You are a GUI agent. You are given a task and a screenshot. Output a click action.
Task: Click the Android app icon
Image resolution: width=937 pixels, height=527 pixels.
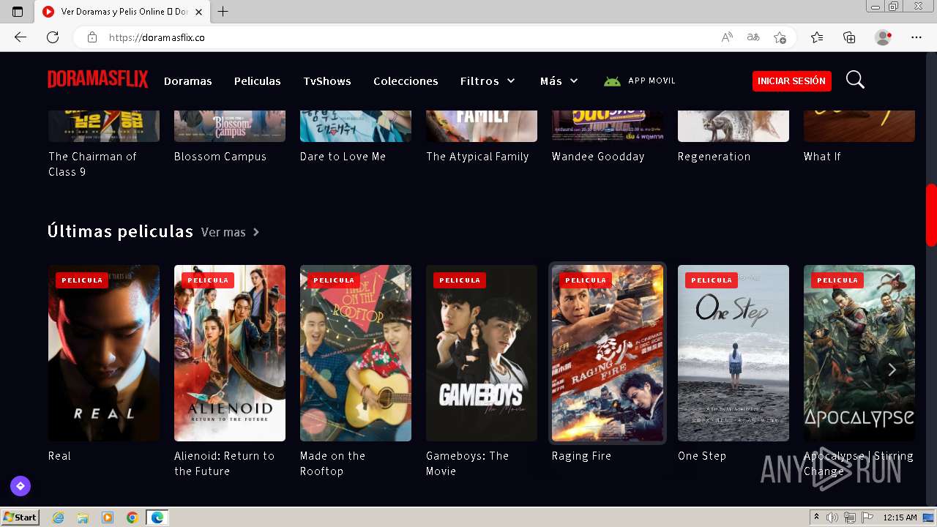pos(612,81)
